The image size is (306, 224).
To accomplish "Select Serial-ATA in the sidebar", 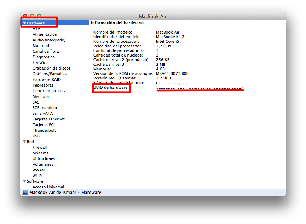I will [43, 113].
